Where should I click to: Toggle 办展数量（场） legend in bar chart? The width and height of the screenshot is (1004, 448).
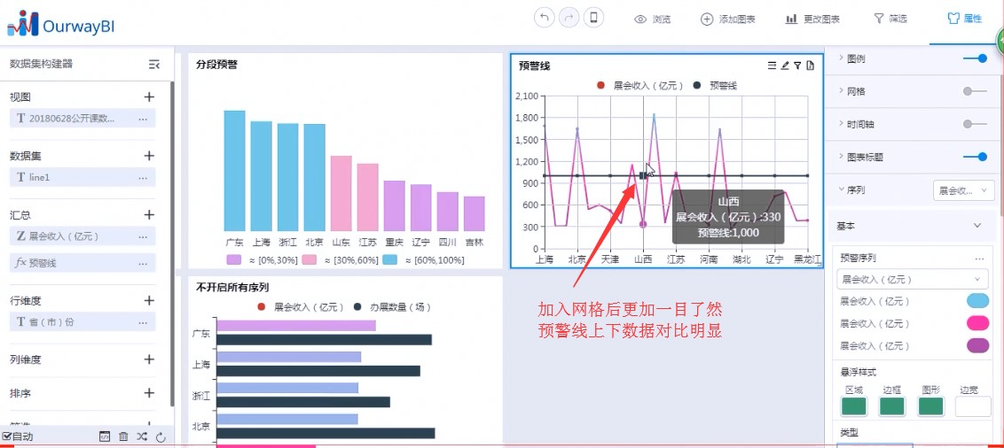point(393,307)
